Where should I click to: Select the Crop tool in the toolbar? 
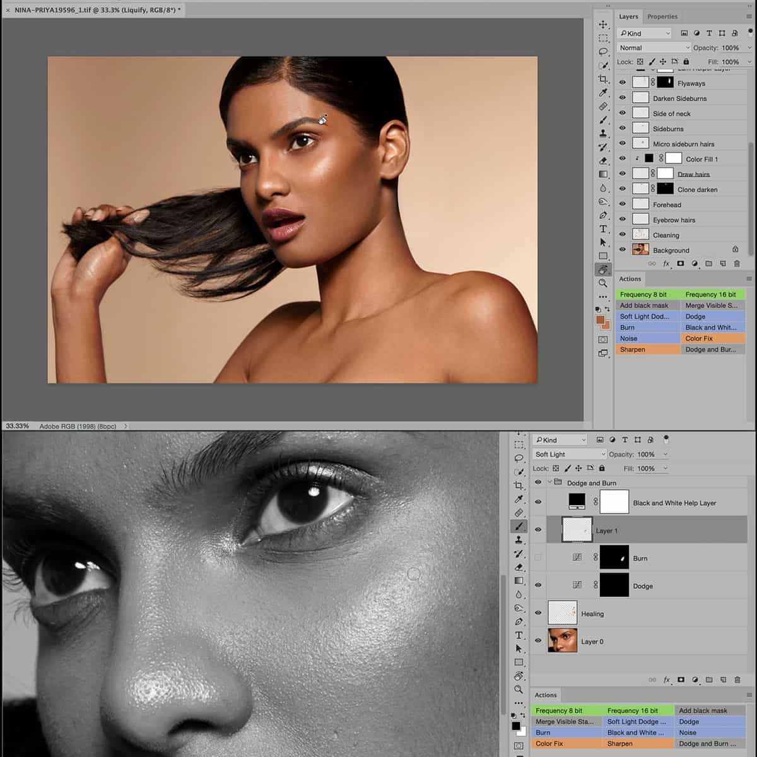pyautogui.click(x=604, y=78)
